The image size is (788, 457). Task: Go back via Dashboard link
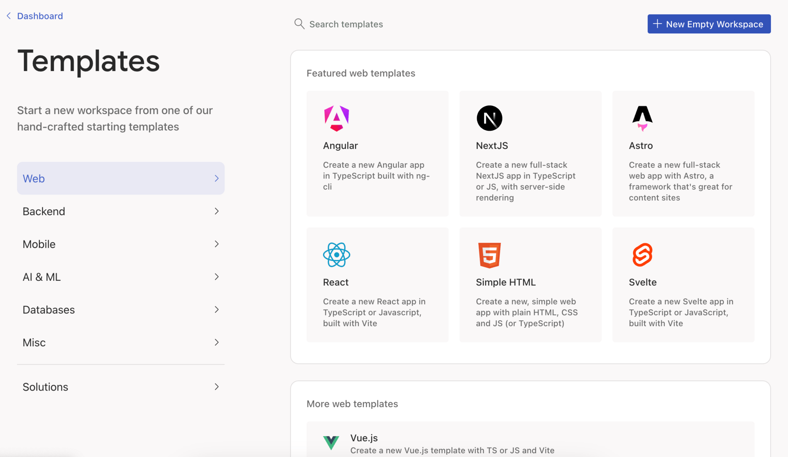[40, 16]
